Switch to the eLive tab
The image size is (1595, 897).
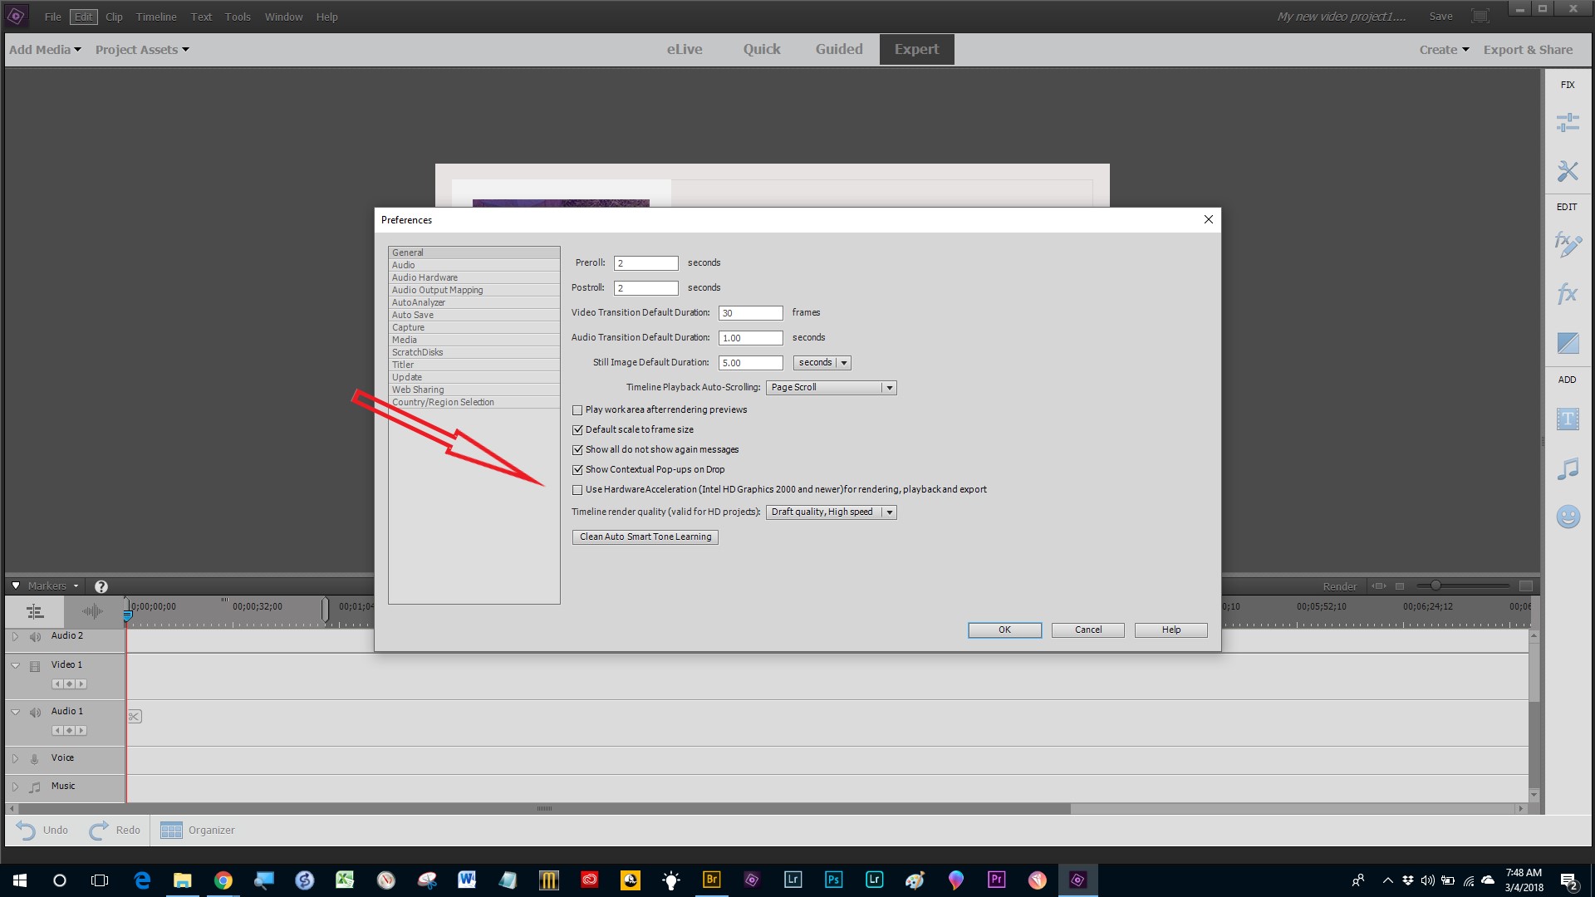[685, 50]
